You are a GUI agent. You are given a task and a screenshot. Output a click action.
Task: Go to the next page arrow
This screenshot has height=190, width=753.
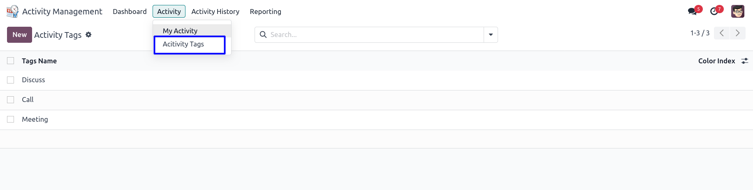coord(738,33)
